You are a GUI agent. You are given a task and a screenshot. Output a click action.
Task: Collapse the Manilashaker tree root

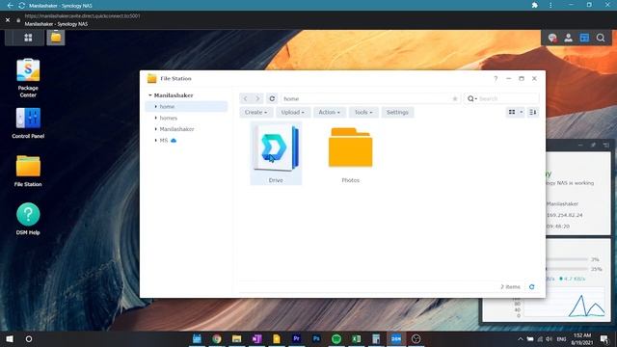tap(150, 95)
